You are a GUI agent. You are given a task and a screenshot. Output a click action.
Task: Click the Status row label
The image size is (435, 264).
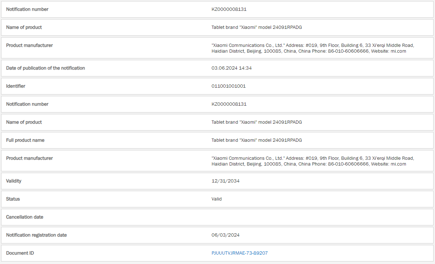point(13,199)
